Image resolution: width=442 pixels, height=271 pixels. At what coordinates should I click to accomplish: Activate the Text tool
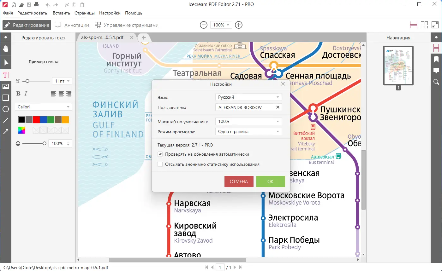pos(5,75)
